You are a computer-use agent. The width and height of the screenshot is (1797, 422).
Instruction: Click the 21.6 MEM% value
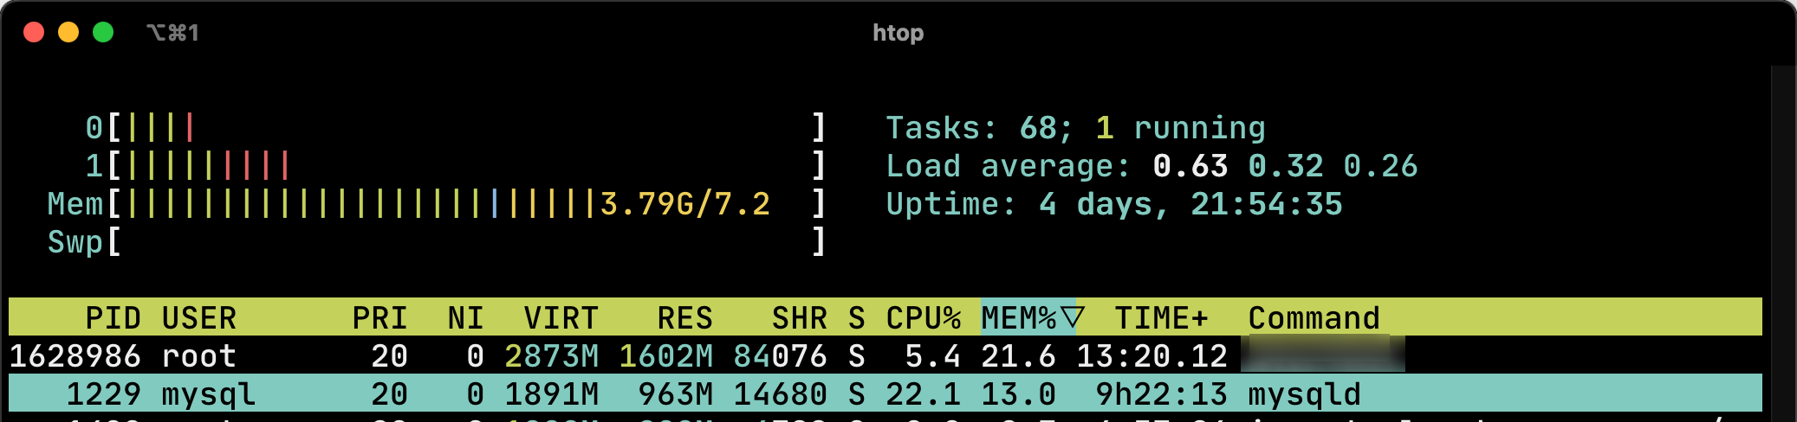(1018, 355)
